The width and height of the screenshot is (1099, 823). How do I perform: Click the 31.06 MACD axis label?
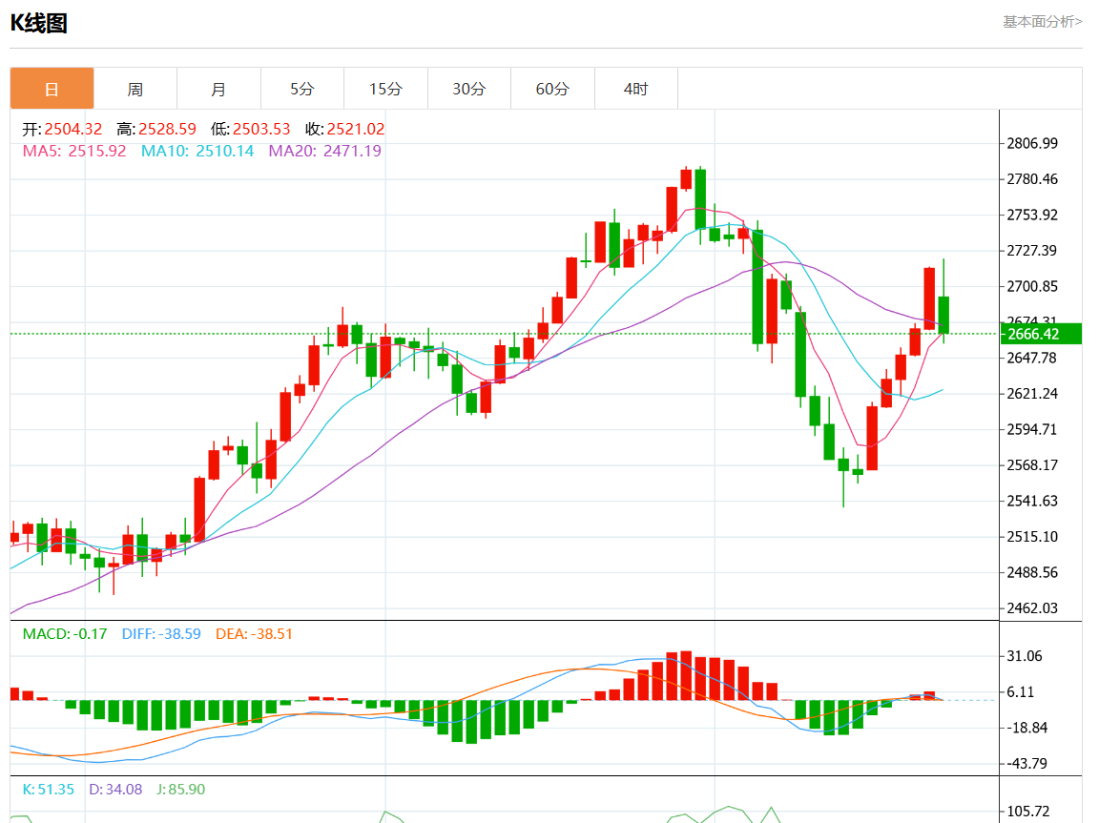click(x=1025, y=656)
